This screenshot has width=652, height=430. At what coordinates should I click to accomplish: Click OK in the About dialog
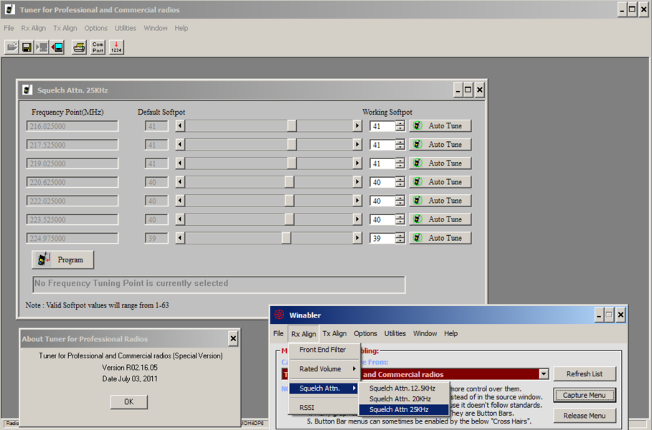pos(128,401)
